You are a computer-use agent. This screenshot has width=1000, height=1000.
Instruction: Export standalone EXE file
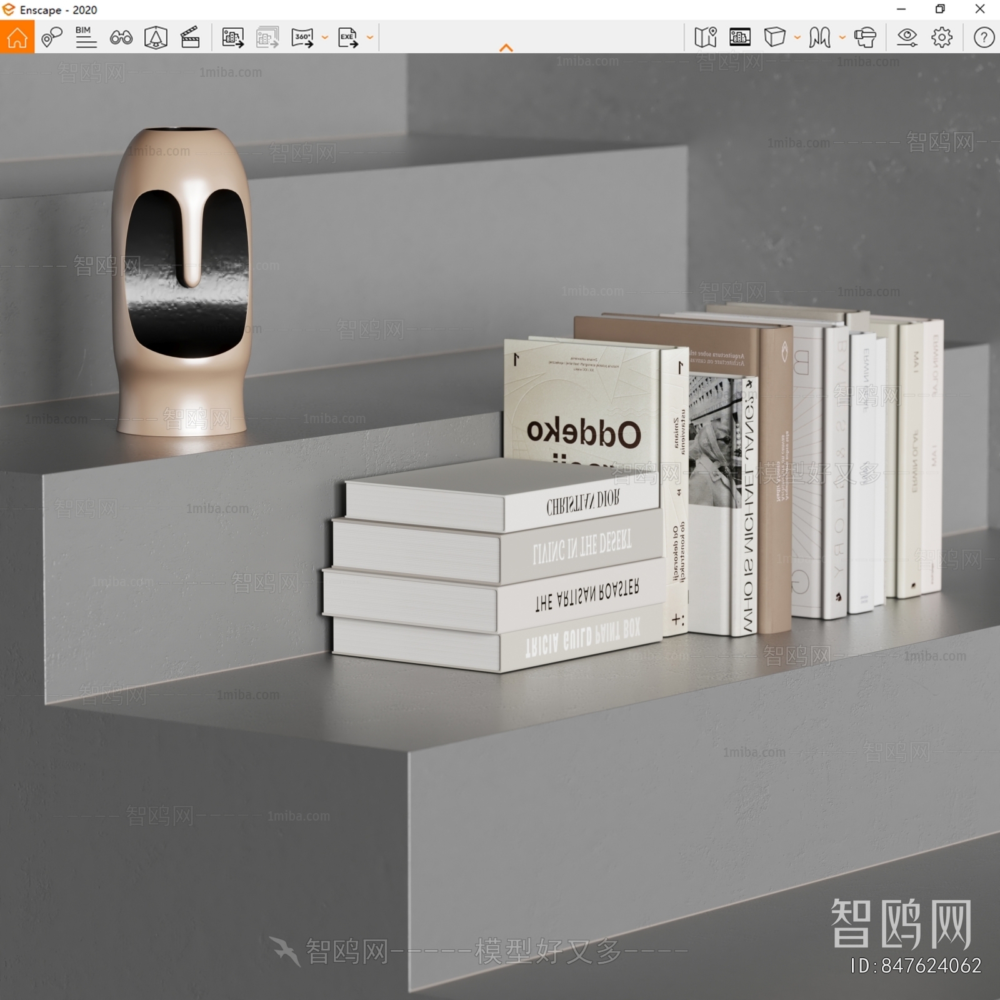tap(348, 37)
